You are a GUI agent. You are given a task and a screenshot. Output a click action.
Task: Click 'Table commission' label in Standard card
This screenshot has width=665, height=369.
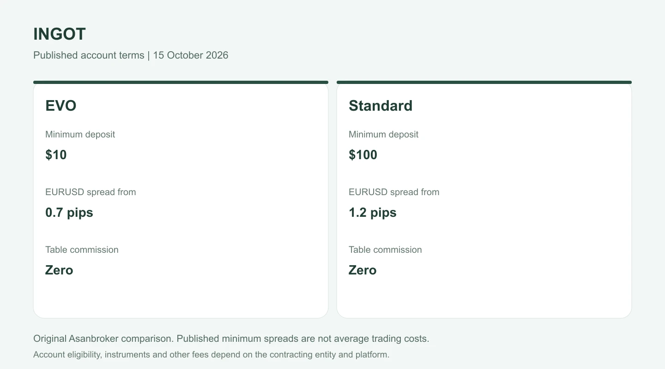(x=385, y=250)
